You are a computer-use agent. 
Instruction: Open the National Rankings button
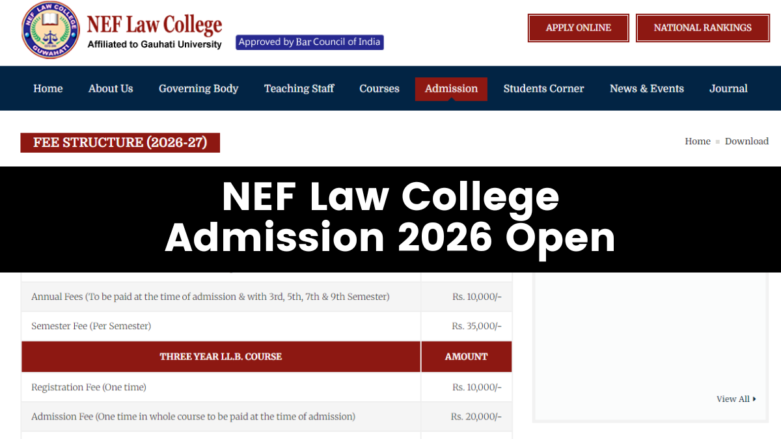[703, 28]
